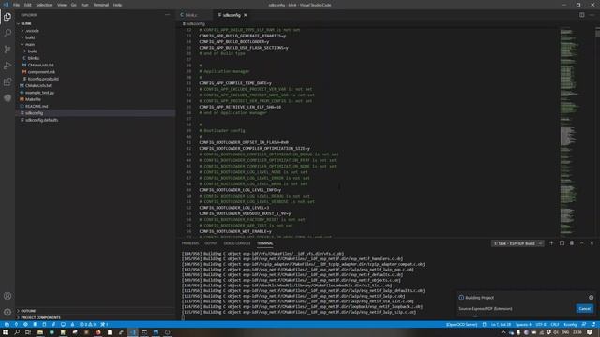600x337 pixels.
Task: Change file encoding UTF-8
Action: point(541,325)
